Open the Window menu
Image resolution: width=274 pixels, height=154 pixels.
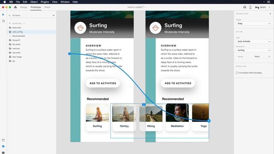point(65,2)
